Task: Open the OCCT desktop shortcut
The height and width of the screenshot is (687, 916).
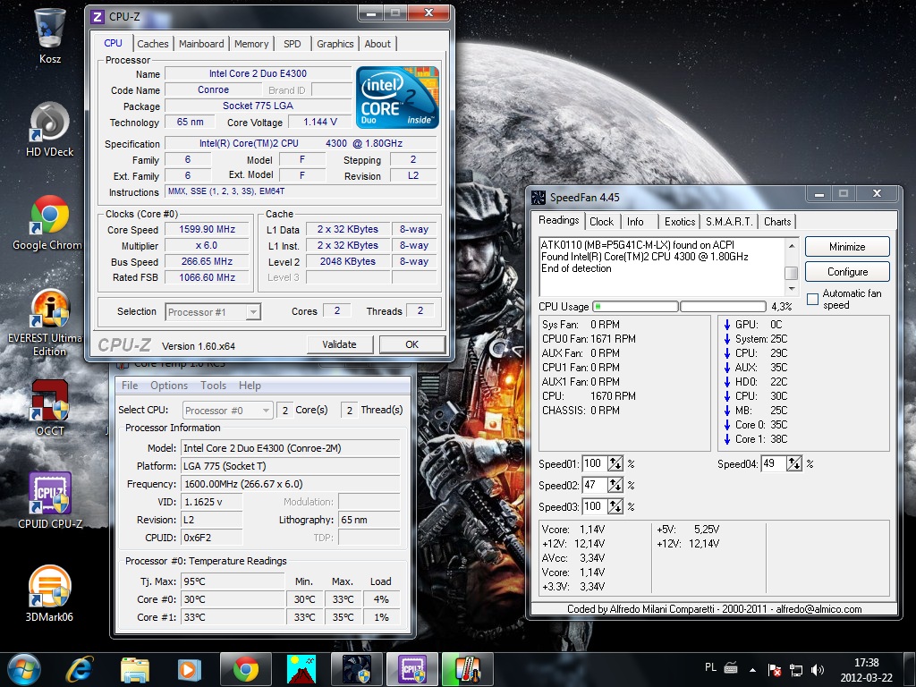Action: (x=50, y=401)
